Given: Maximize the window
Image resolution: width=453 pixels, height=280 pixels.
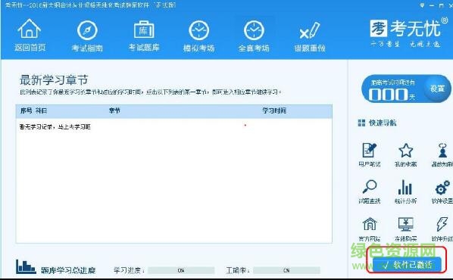Looking at the screenshot, I should tap(441, 5).
